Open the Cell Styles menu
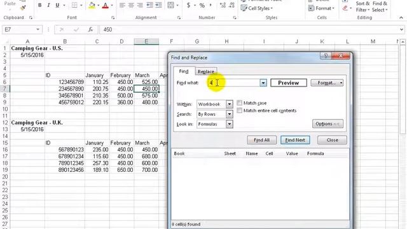The height and width of the screenshot is (229, 407). (257, 8)
